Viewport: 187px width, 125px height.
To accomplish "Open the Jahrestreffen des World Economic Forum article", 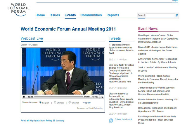I will [156, 91].
